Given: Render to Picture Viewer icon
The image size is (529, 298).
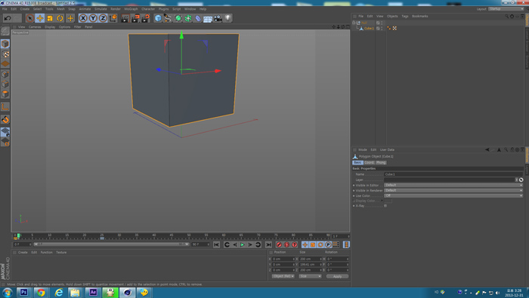Looking at the screenshot, I should (135, 18).
